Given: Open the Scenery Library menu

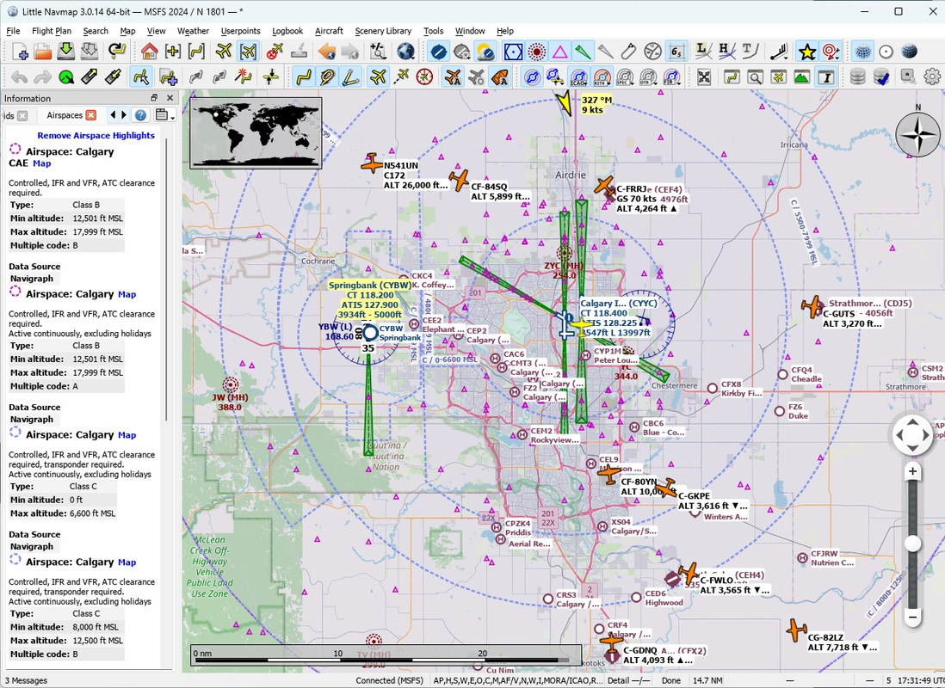Looking at the screenshot, I should [x=383, y=31].
